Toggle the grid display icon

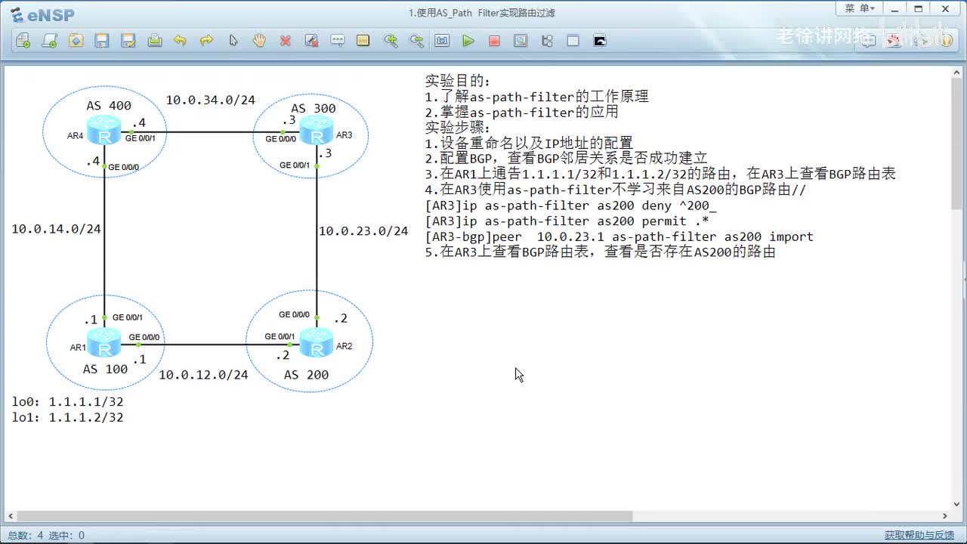(573, 41)
